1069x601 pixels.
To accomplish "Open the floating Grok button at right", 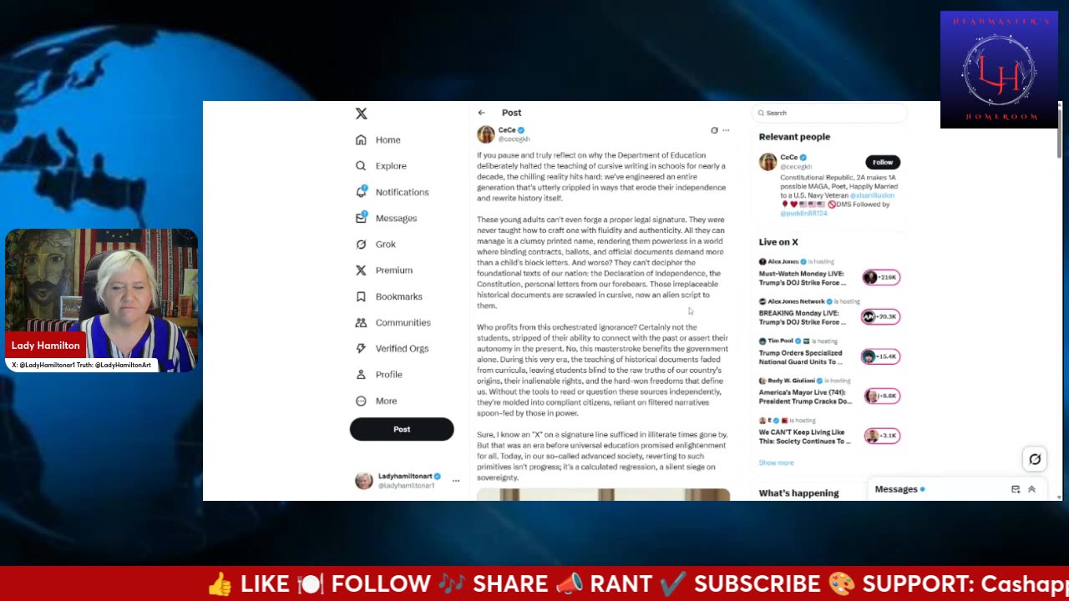I will pyautogui.click(x=1035, y=459).
